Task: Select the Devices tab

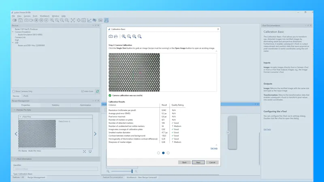Action: (16, 96)
